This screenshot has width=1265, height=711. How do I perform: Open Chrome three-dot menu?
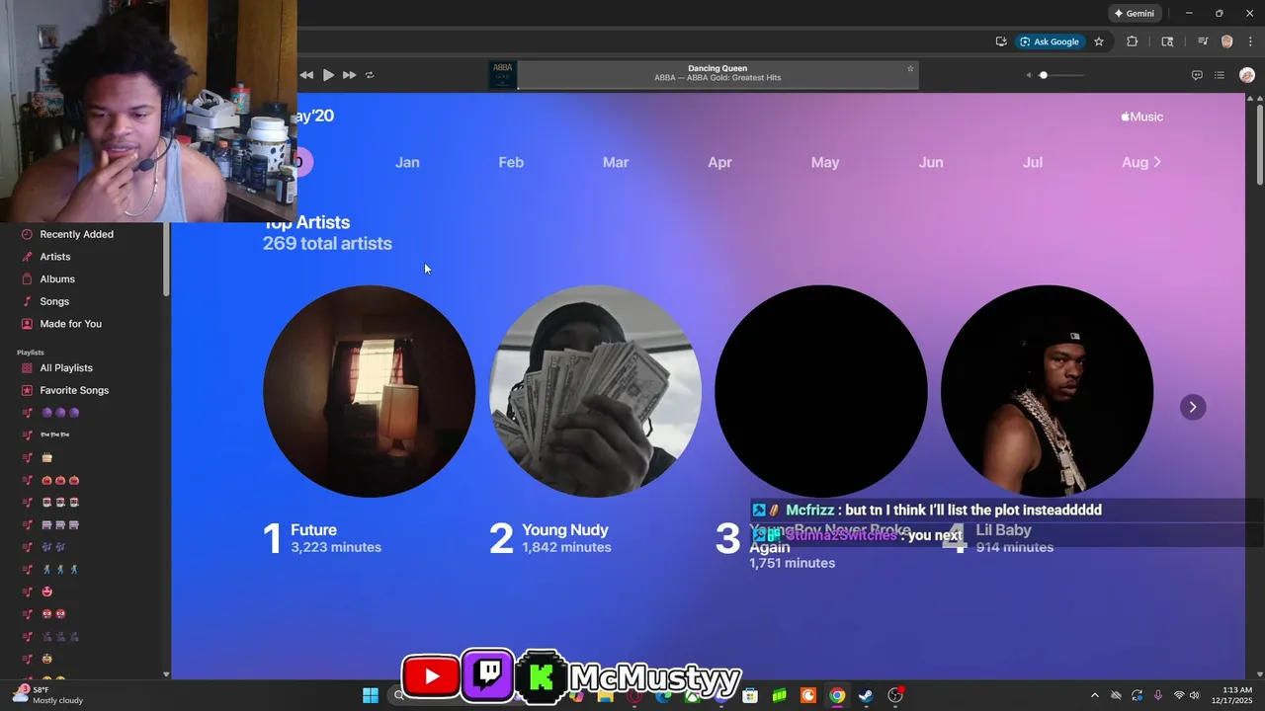click(x=1250, y=41)
